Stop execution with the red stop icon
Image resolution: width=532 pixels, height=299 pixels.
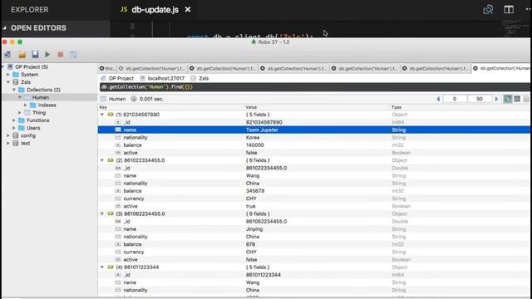tap(61, 55)
